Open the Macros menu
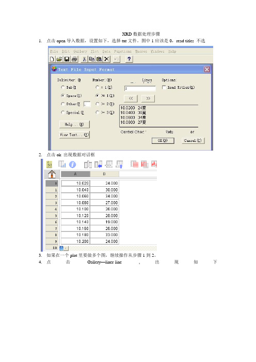This screenshot has height=362, width=256. 141,51
